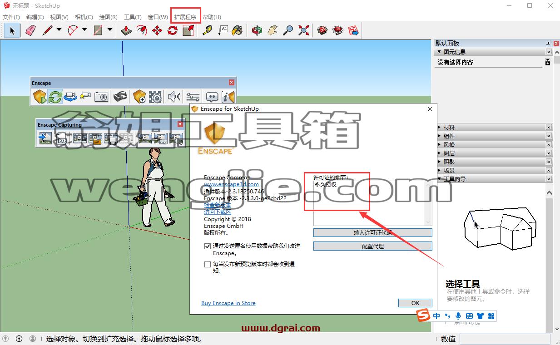The image size is (560, 345).
Task: Pick the Eraser tool
Action: 30,31
